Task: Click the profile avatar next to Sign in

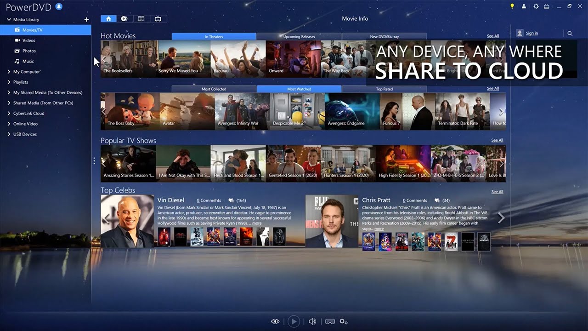Action: click(520, 33)
